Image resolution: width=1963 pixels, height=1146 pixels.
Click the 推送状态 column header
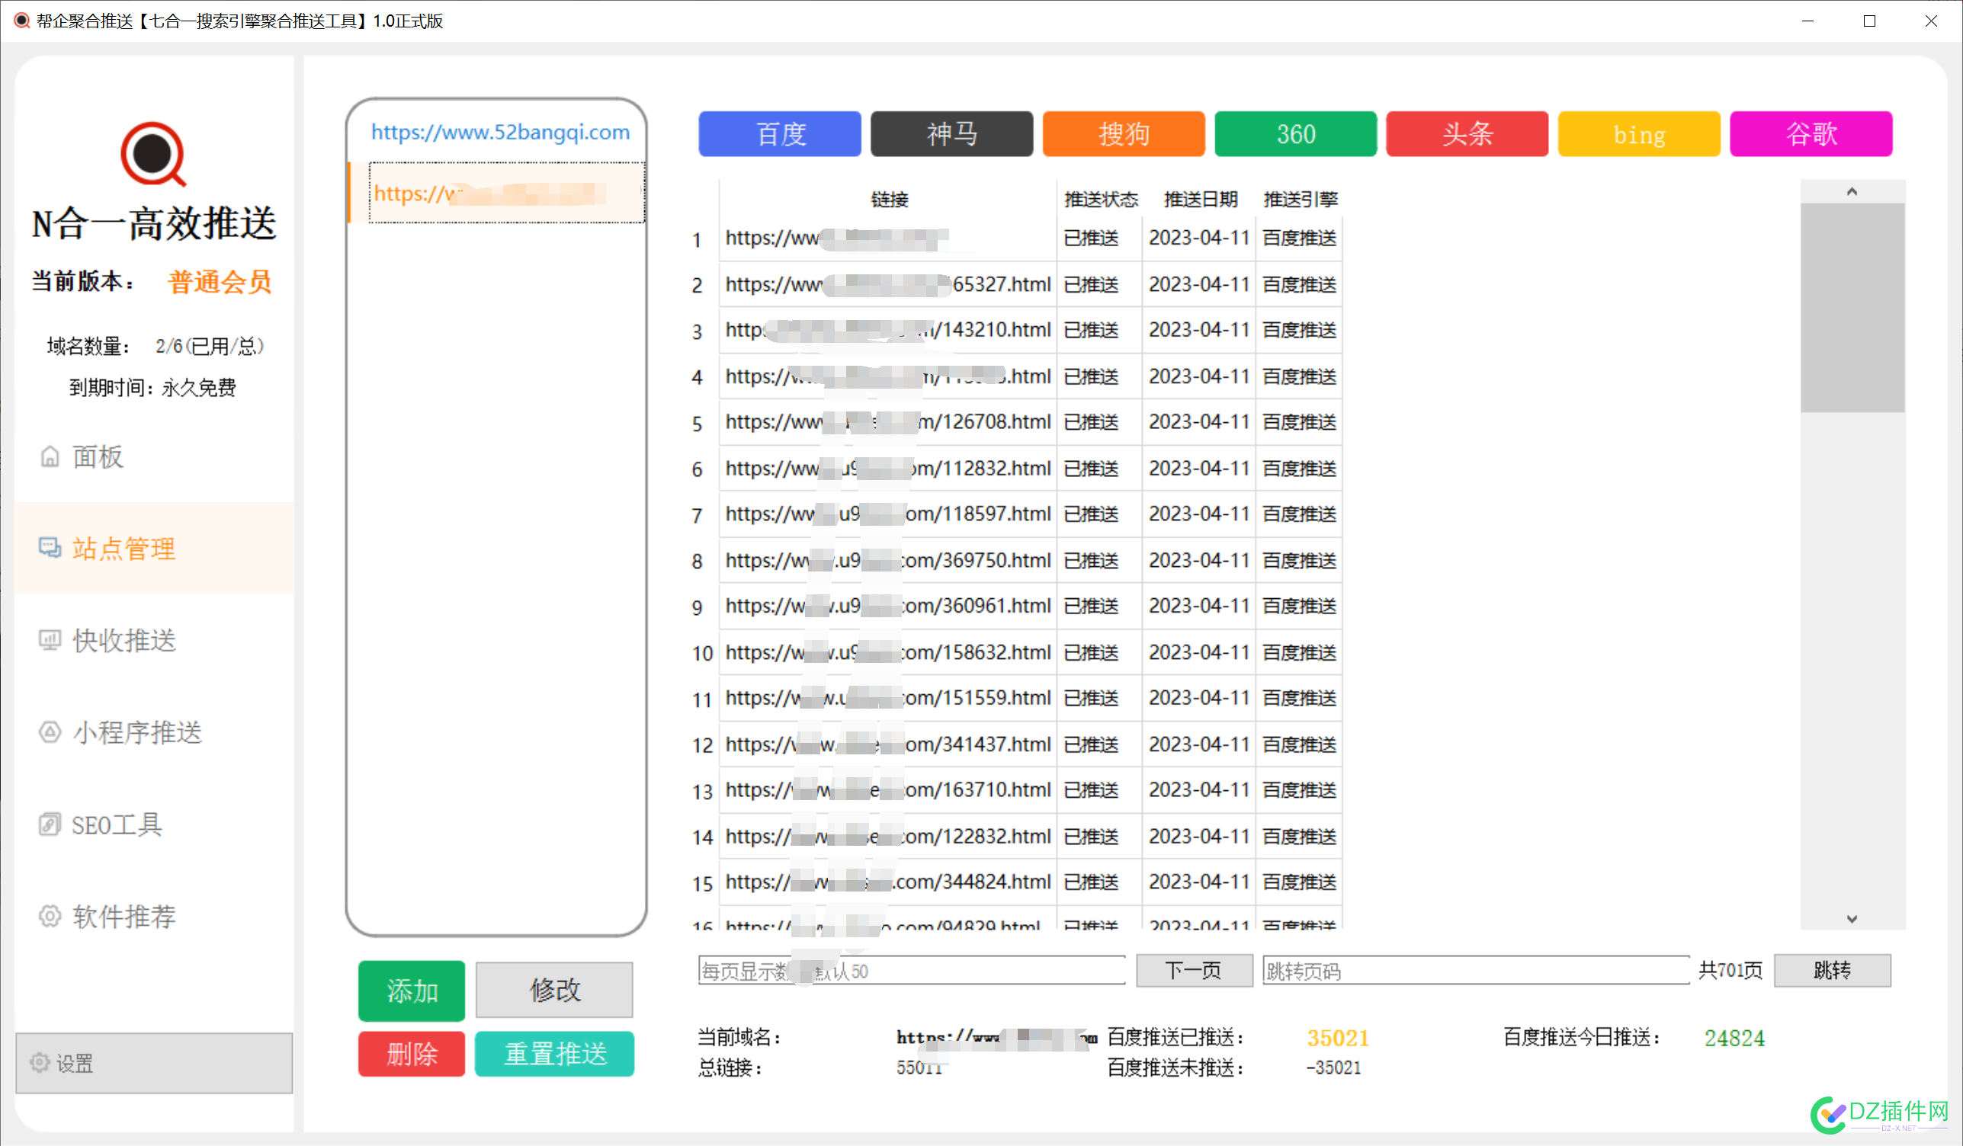point(1101,200)
